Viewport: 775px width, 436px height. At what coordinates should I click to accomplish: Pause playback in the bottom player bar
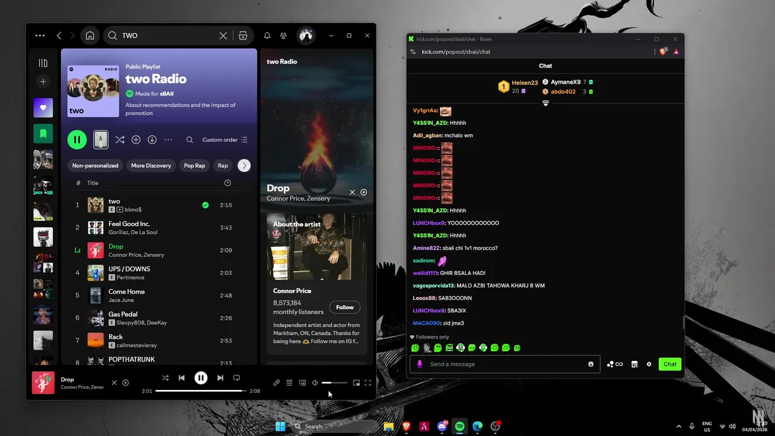pyautogui.click(x=201, y=378)
